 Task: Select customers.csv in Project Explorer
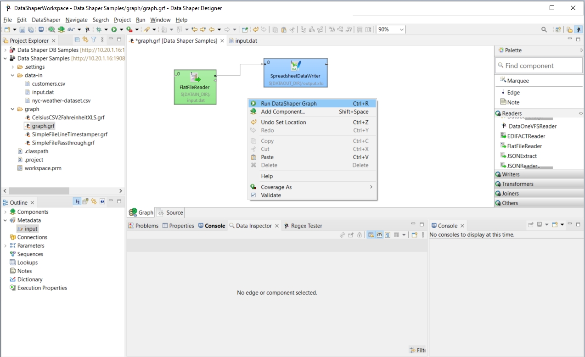point(45,84)
